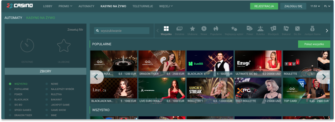Viewport: 335px width, 122px height.
Task: Open the PL language dropdown
Action: [327, 6]
